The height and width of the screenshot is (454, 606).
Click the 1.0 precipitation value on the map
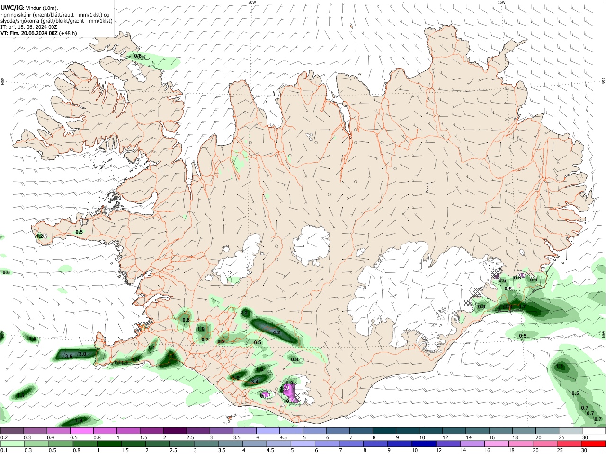coord(201,329)
